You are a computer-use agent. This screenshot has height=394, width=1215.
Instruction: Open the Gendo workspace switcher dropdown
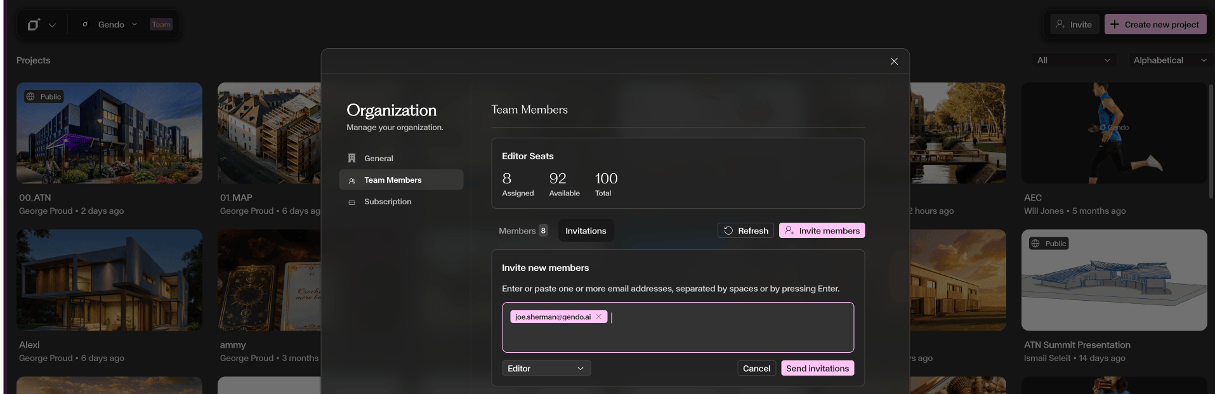point(110,25)
